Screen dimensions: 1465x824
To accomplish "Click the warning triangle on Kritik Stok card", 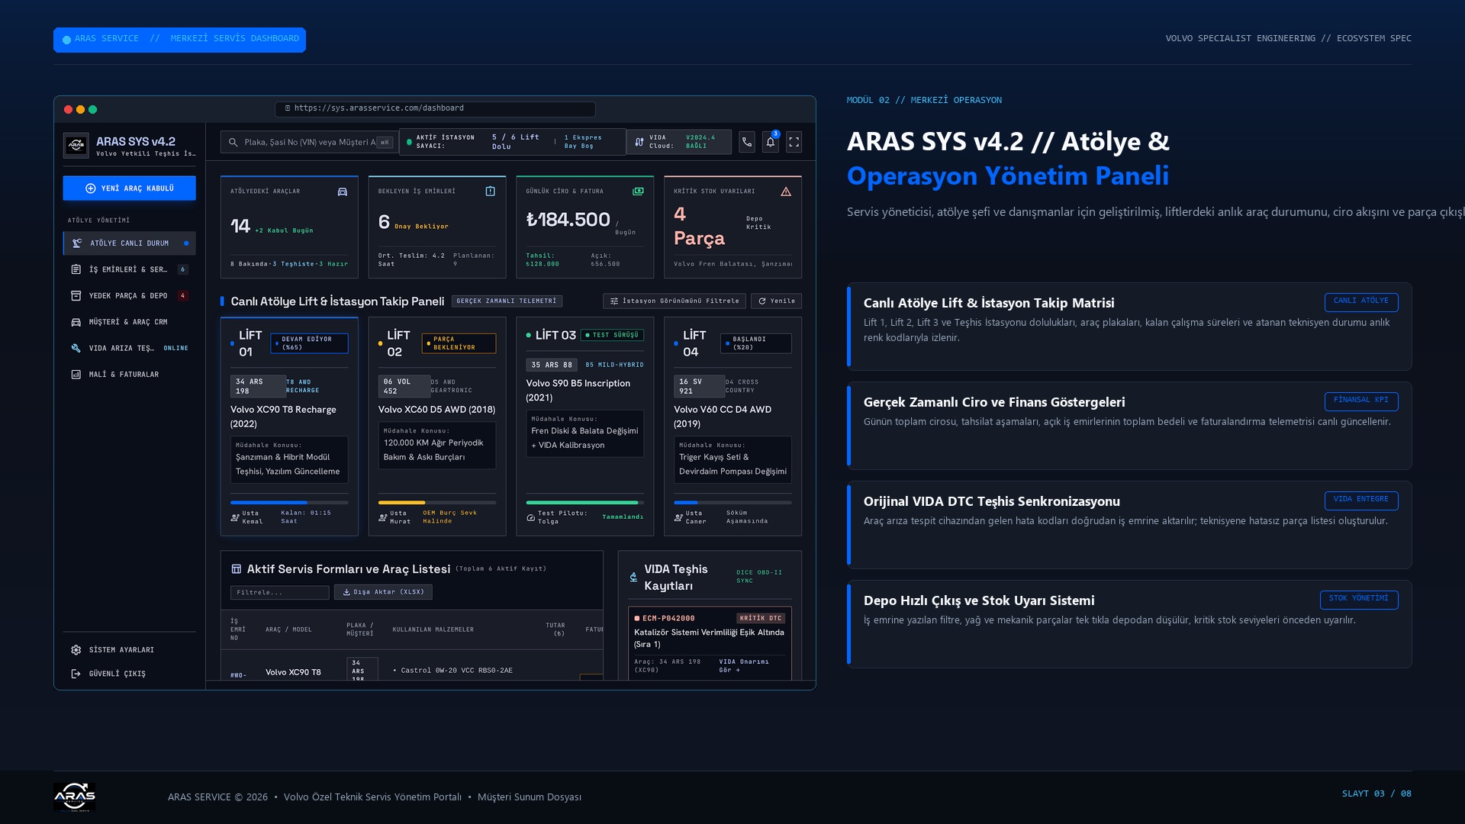I will [x=786, y=192].
